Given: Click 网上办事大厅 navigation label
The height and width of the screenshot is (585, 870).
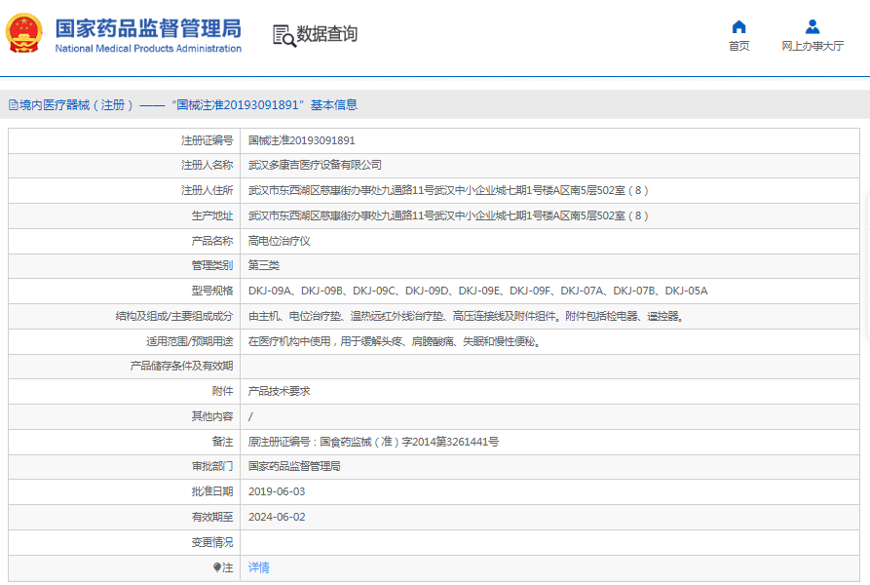Looking at the screenshot, I should (x=813, y=46).
